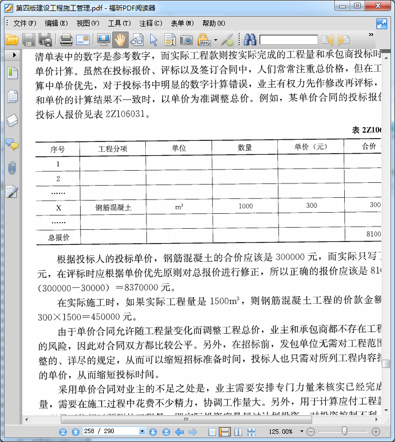Viewport: 395px width, 442px height.
Task: Enable single page view mode
Action: [212, 432]
